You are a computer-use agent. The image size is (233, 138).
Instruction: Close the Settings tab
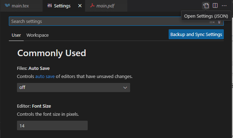pyautogui.click(x=80, y=6)
